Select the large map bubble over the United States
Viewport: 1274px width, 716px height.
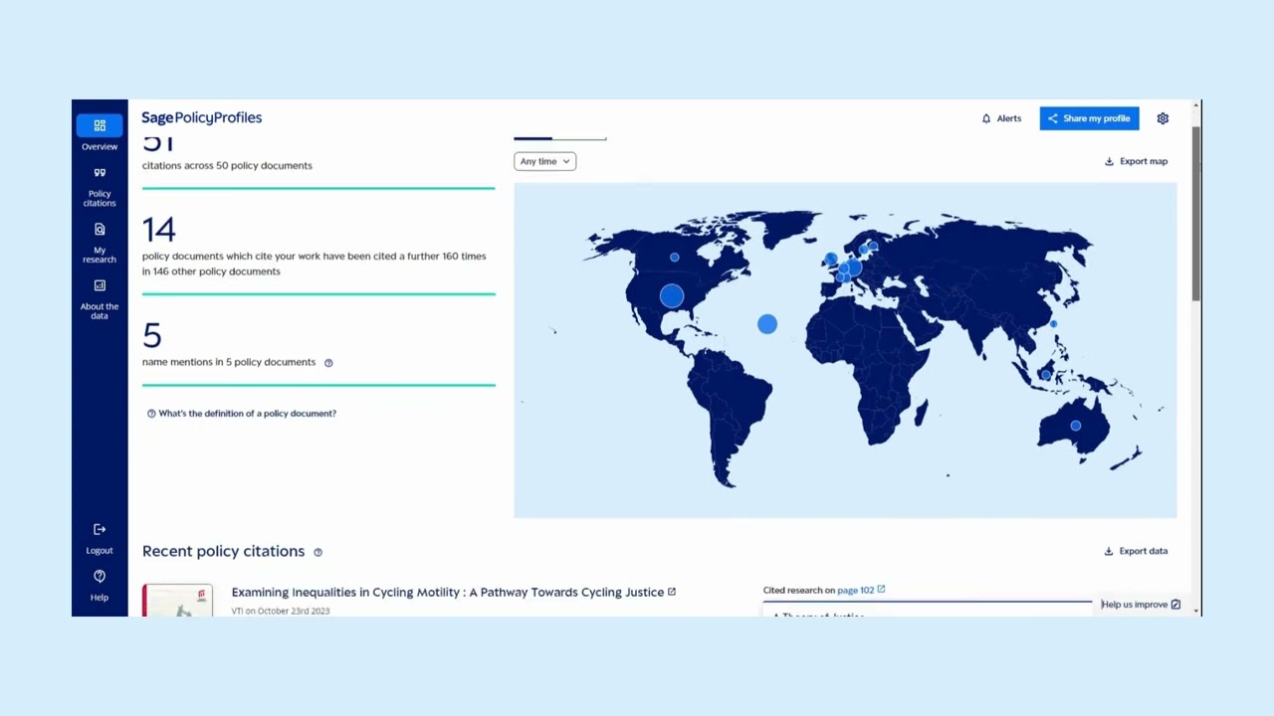(672, 295)
